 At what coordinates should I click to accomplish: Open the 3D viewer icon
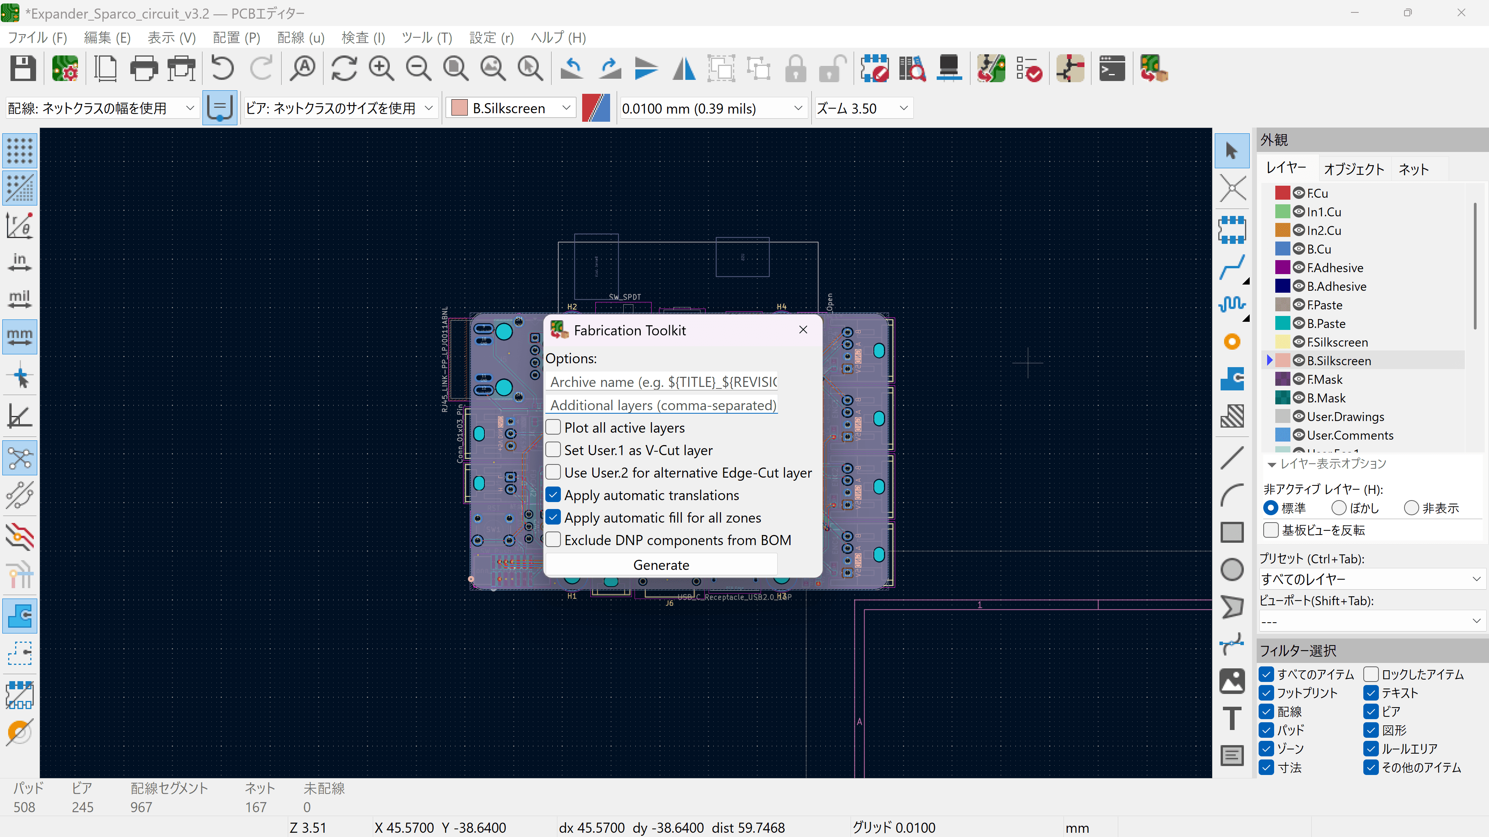[x=949, y=69]
